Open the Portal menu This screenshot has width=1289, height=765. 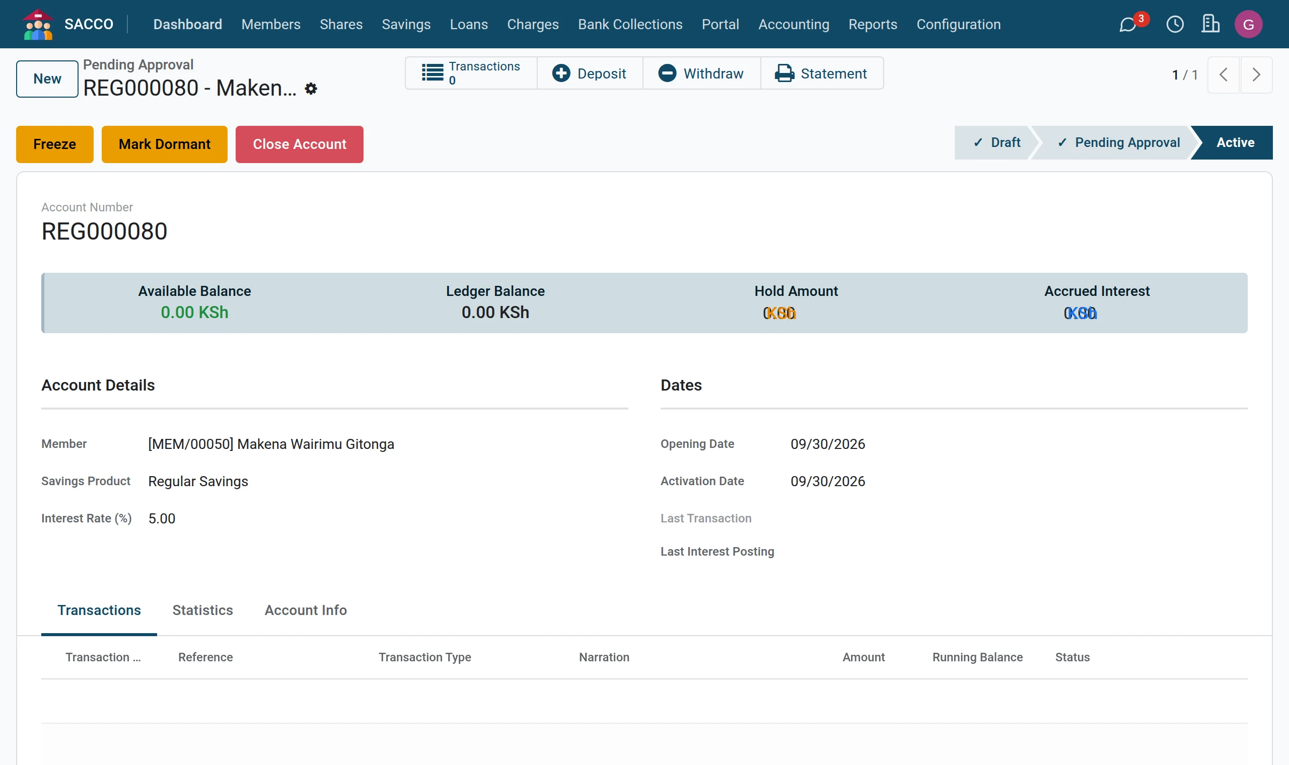coord(721,24)
